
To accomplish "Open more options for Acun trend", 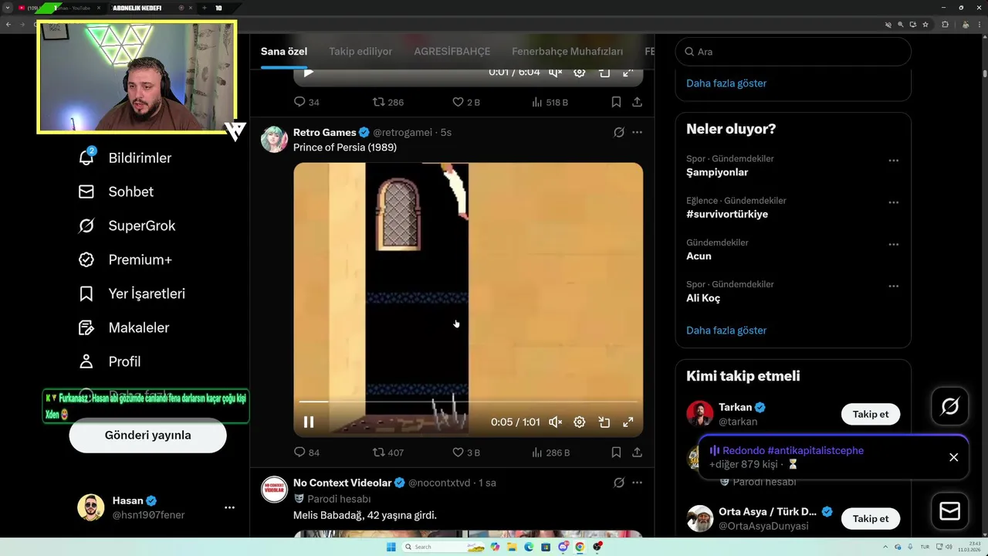I will 893,244.
